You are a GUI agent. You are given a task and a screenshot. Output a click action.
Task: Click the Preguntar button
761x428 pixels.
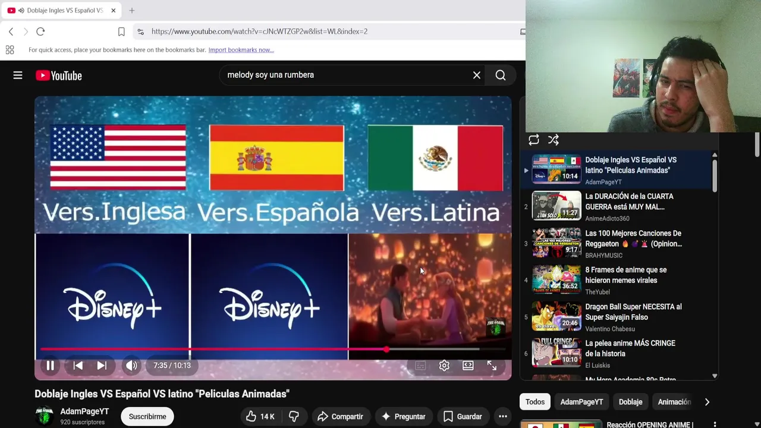pyautogui.click(x=403, y=417)
